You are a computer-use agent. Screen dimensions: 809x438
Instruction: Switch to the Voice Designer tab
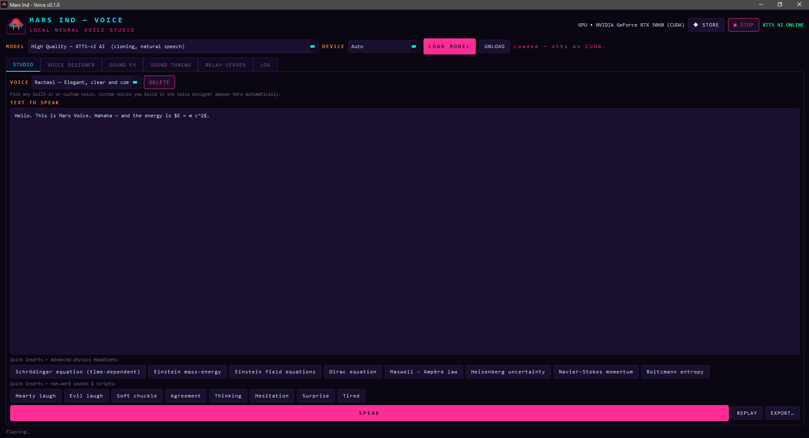pyautogui.click(x=71, y=65)
